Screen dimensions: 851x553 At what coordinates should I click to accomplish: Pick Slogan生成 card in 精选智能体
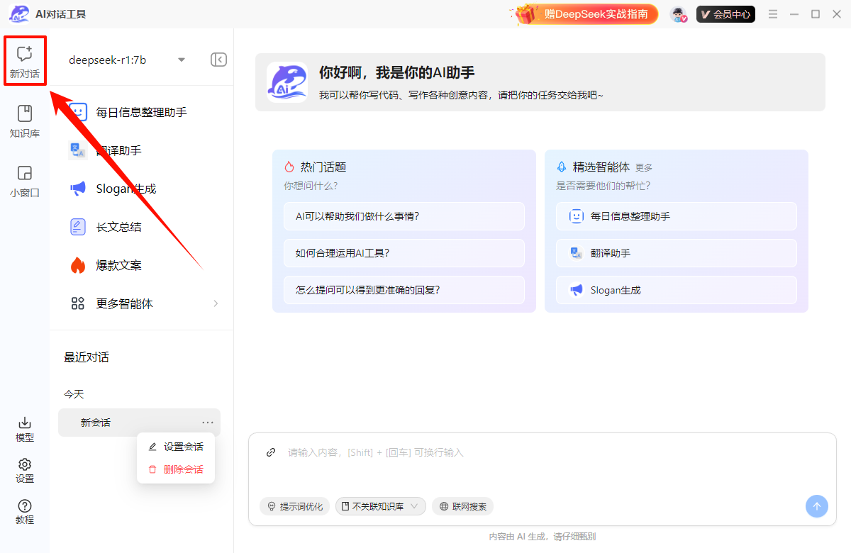(677, 290)
